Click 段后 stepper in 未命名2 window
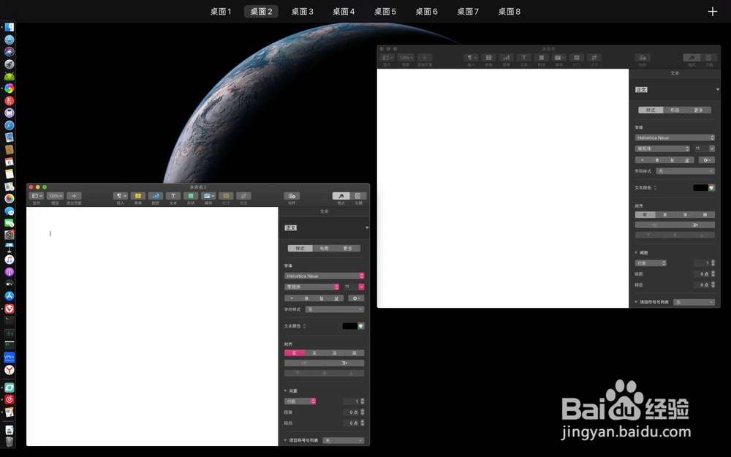 coord(363,423)
